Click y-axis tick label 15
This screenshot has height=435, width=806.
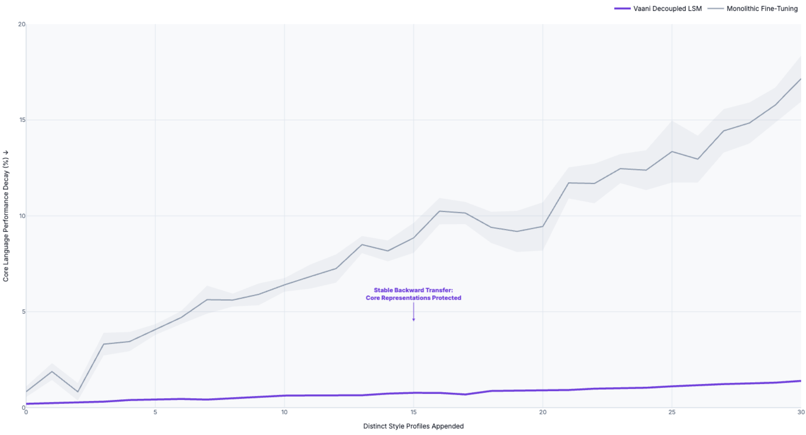tap(22, 120)
